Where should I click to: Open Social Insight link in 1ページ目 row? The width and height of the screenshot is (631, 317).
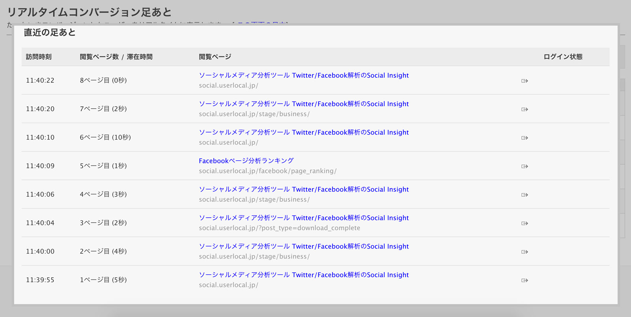tap(304, 275)
